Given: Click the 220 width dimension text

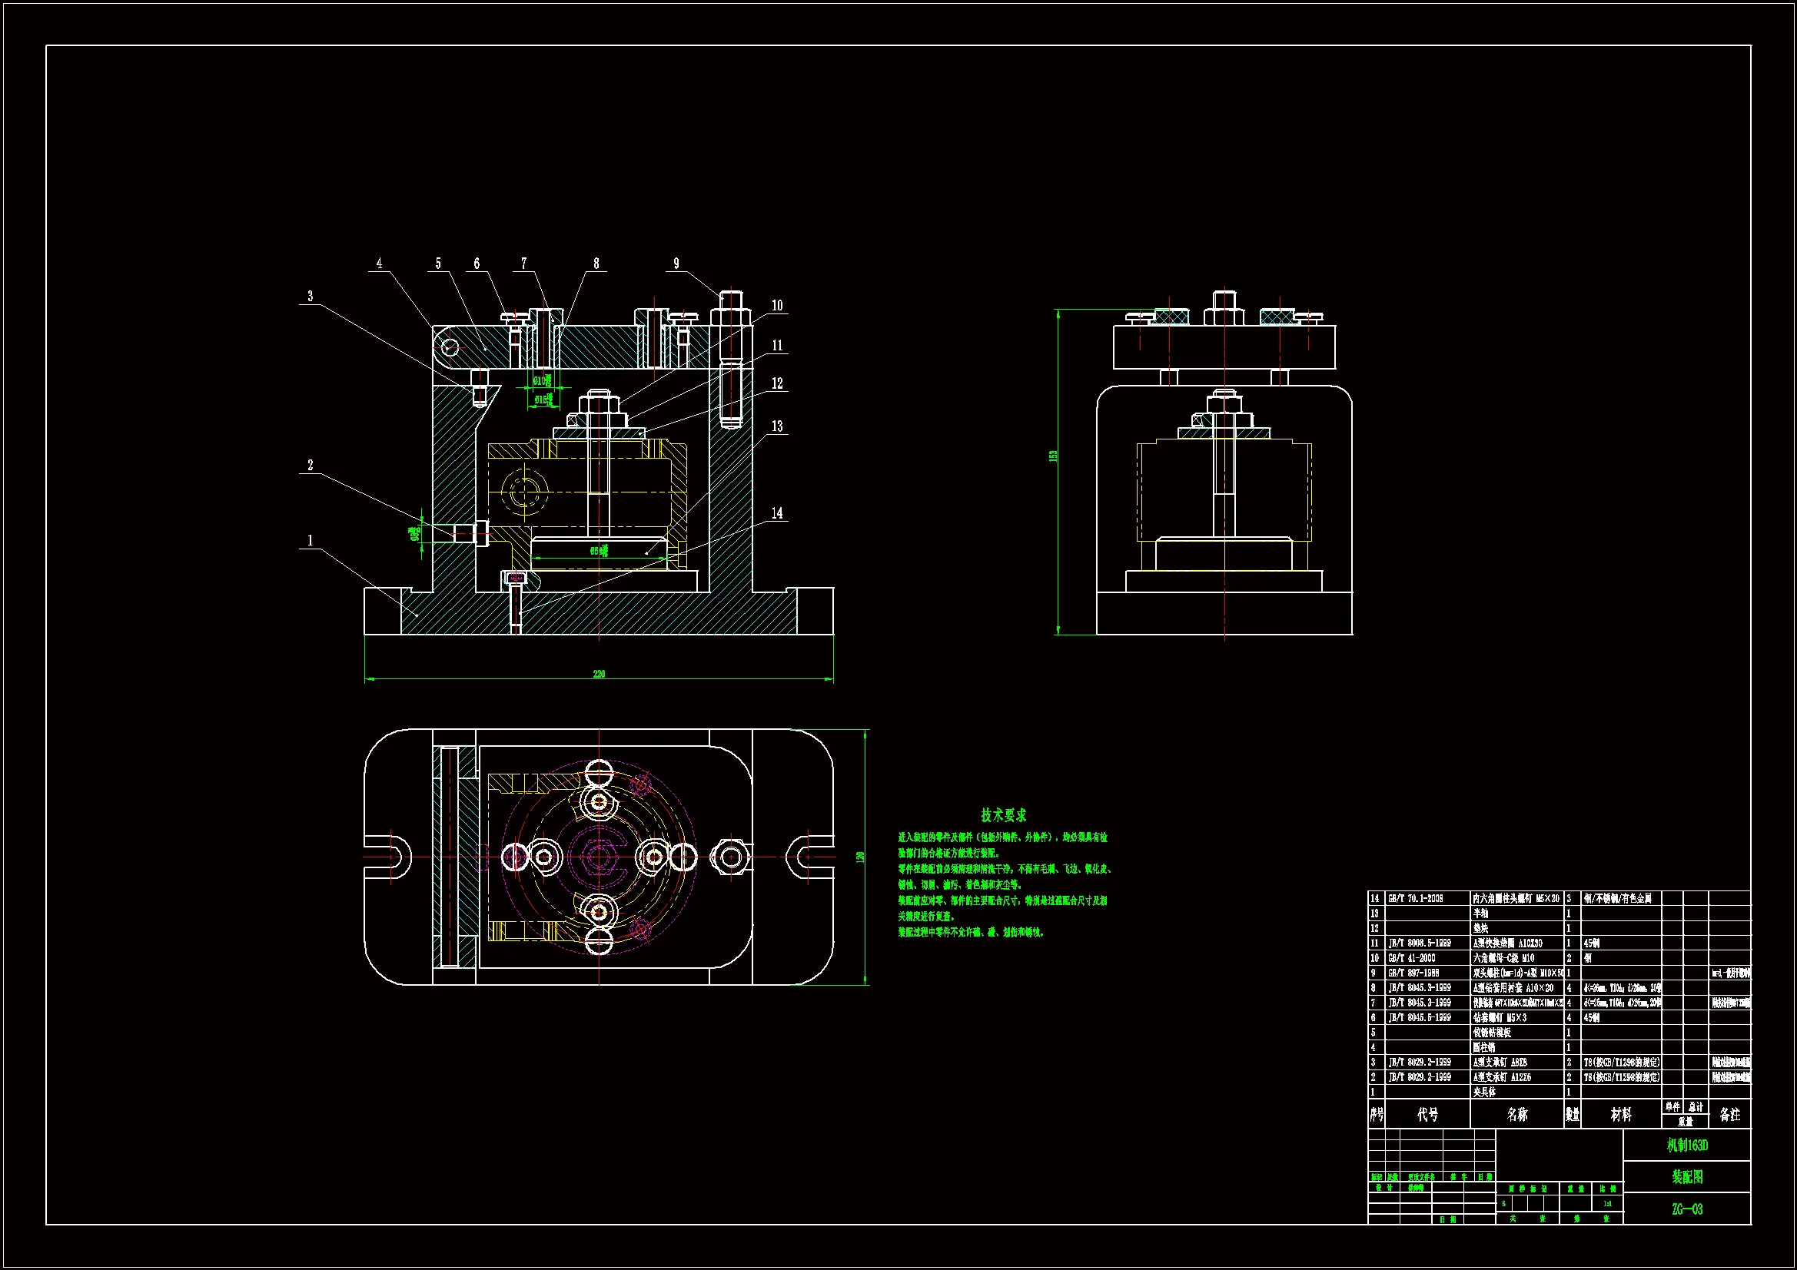Looking at the screenshot, I should point(599,674).
